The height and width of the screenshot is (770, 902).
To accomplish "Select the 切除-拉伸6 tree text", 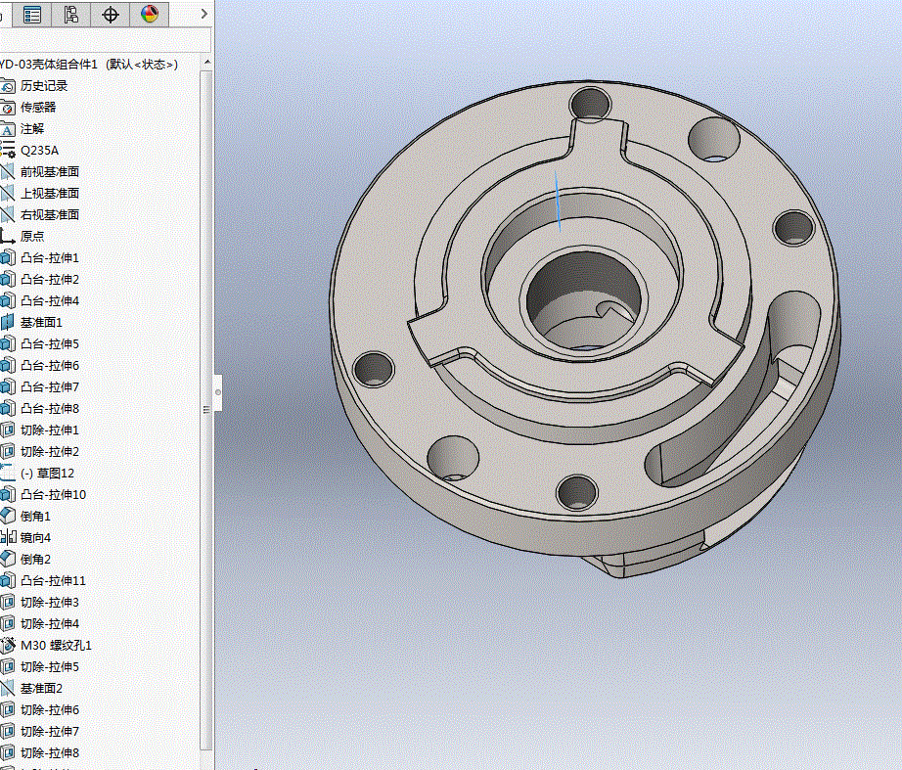I will [x=50, y=709].
